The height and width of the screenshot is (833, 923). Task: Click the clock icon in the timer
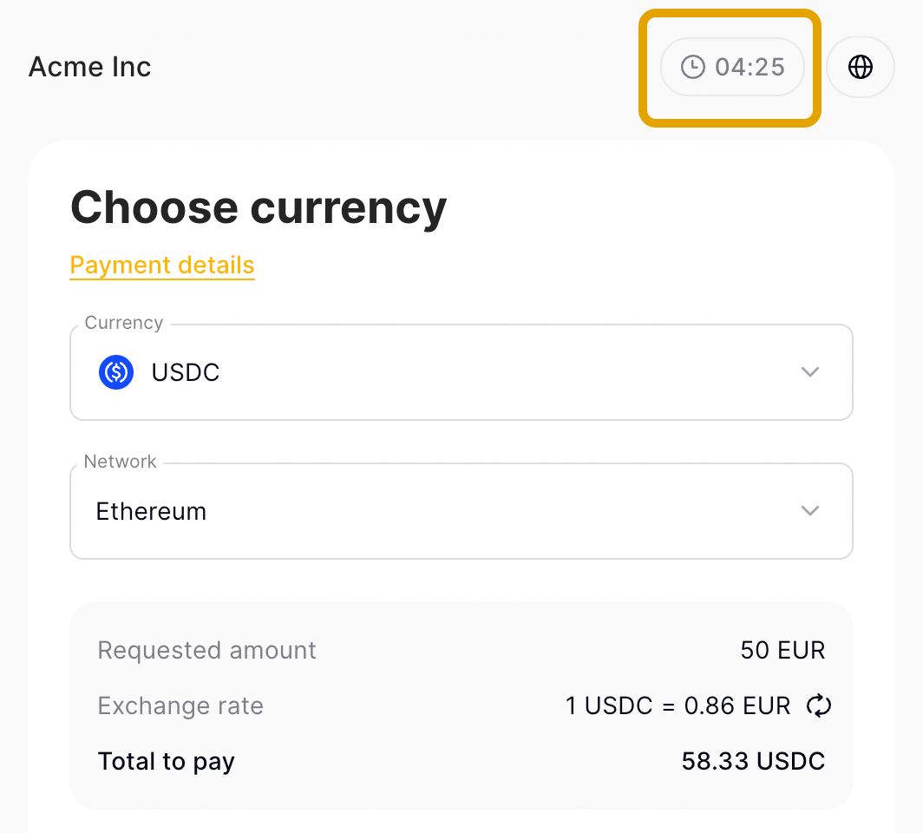(693, 67)
